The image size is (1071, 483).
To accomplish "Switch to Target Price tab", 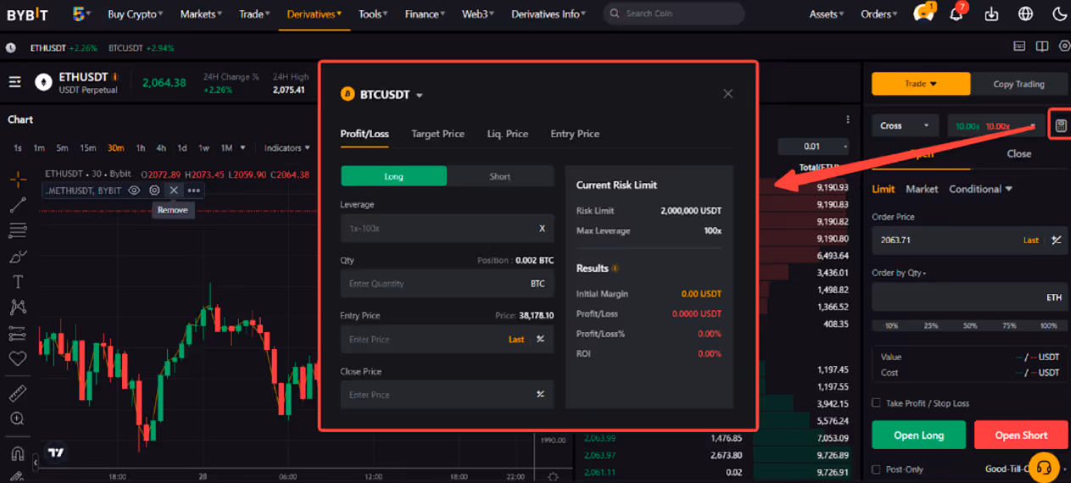I will [x=438, y=134].
